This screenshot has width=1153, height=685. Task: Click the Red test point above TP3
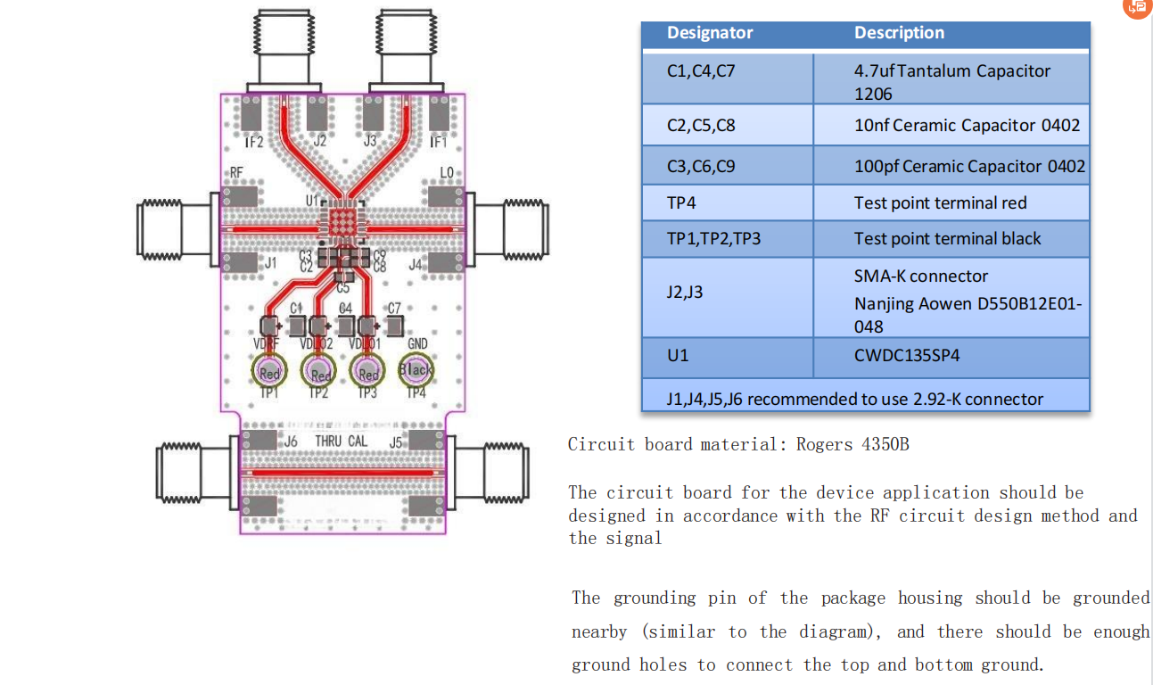[367, 371]
